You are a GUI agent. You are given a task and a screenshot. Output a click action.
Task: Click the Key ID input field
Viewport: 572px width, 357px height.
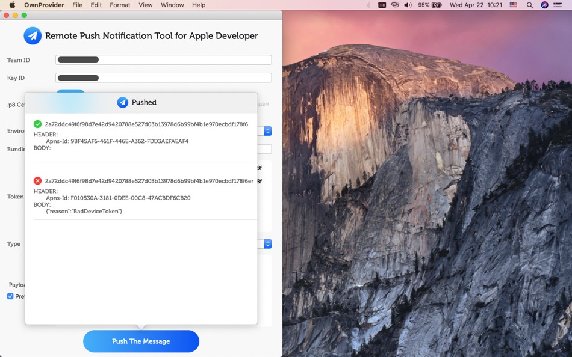(163, 78)
